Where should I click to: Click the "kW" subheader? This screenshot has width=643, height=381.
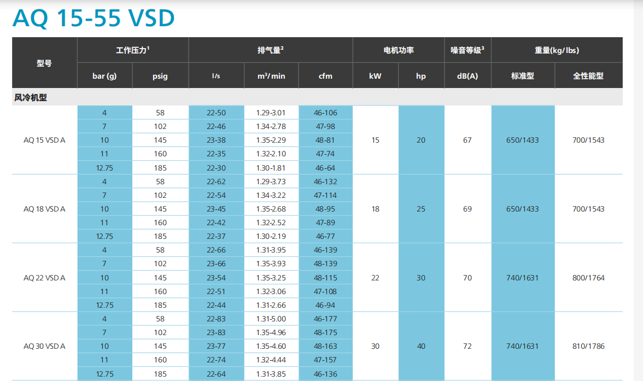[375, 76]
